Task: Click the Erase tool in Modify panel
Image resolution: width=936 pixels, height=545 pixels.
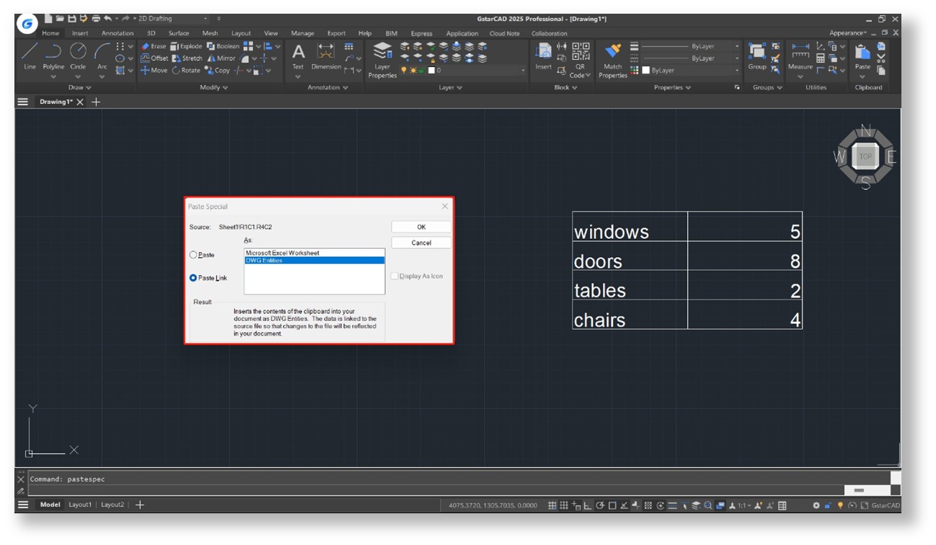Action: (x=153, y=46)
